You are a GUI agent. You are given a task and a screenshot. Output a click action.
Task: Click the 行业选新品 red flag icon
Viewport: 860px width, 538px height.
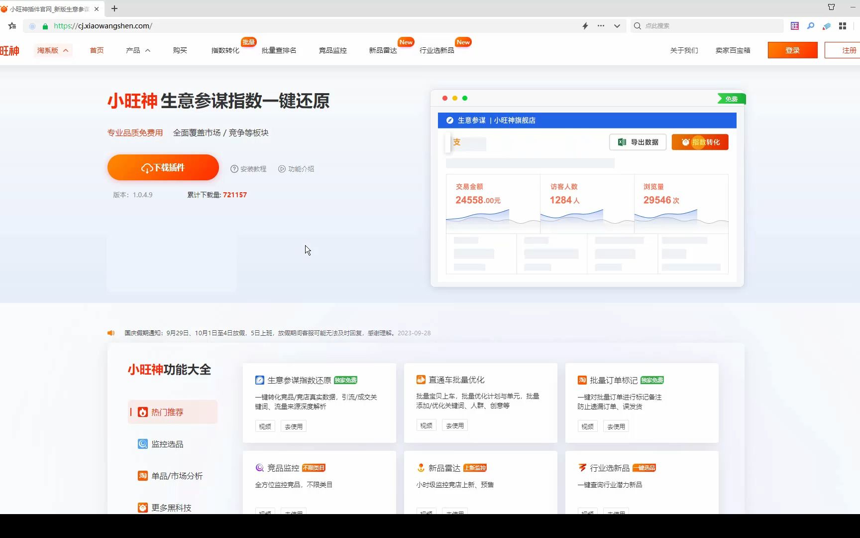click(582, 468)
